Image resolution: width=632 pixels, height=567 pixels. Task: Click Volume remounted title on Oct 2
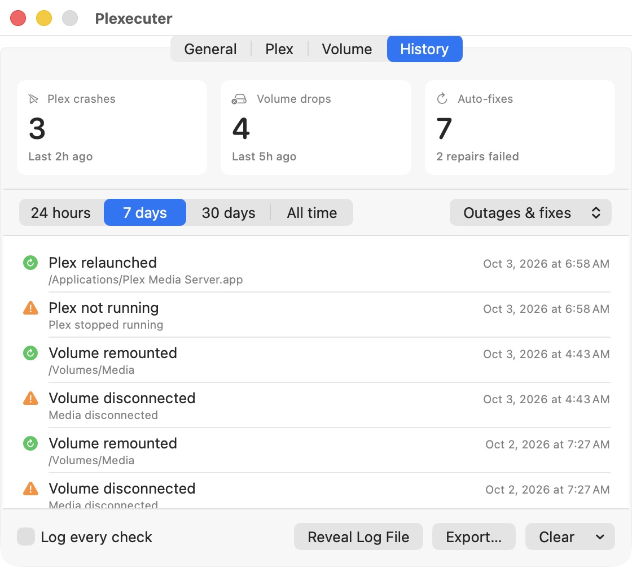[x=113, y=443]
